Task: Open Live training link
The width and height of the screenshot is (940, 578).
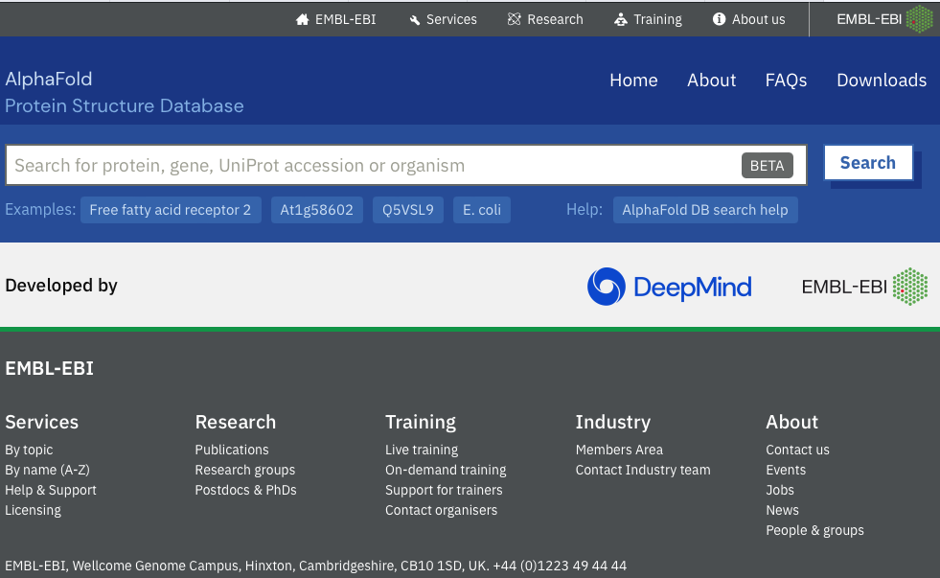Action: [x=422, y=450]
